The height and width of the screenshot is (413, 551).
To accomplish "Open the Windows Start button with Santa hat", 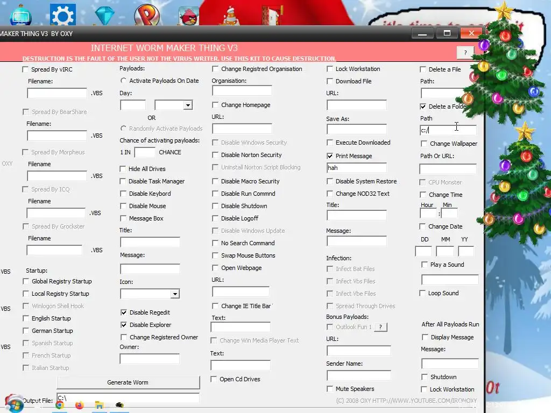I will click(x=14, y=404).
